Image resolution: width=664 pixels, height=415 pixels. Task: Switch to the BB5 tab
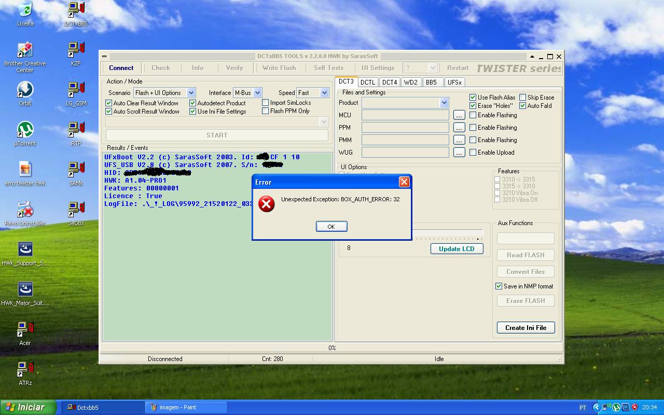click(x=432, y=82)
